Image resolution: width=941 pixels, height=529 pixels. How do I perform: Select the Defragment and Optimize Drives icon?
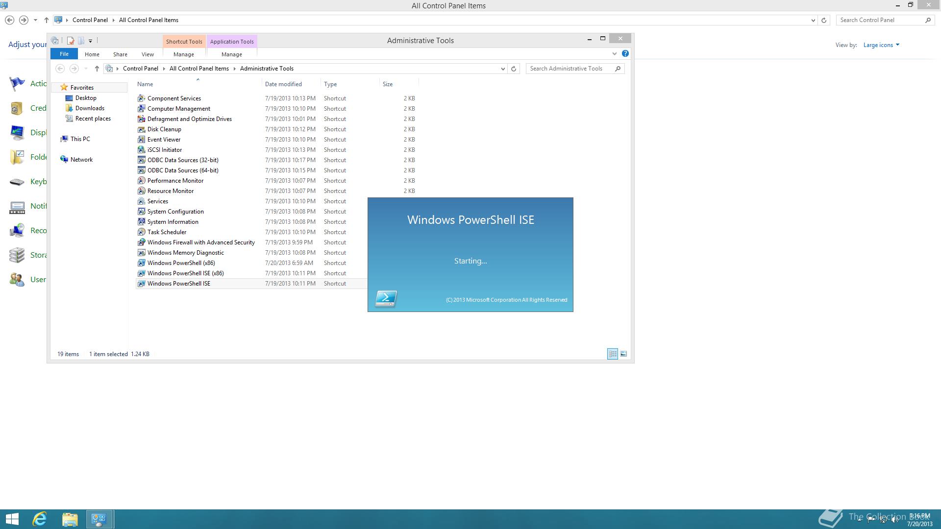(142, 119)
